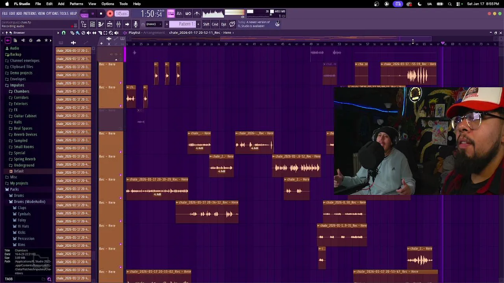Open Patterns in the macOS menu bar
Image resolution: width=504 pixels, height=283 pixels.
[76, 4]
